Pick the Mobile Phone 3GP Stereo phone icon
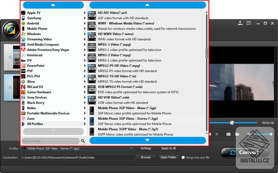 pos(92,121)
